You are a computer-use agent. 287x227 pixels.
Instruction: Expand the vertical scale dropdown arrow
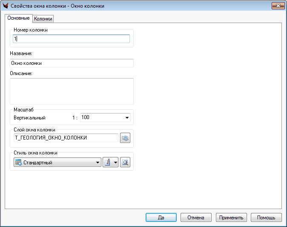pyautogui.click(x=127, y=118)
